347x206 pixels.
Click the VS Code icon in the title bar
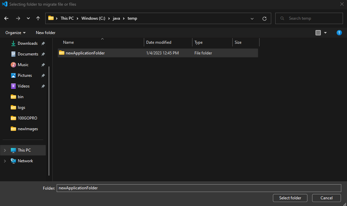click(x=4, y=4)
